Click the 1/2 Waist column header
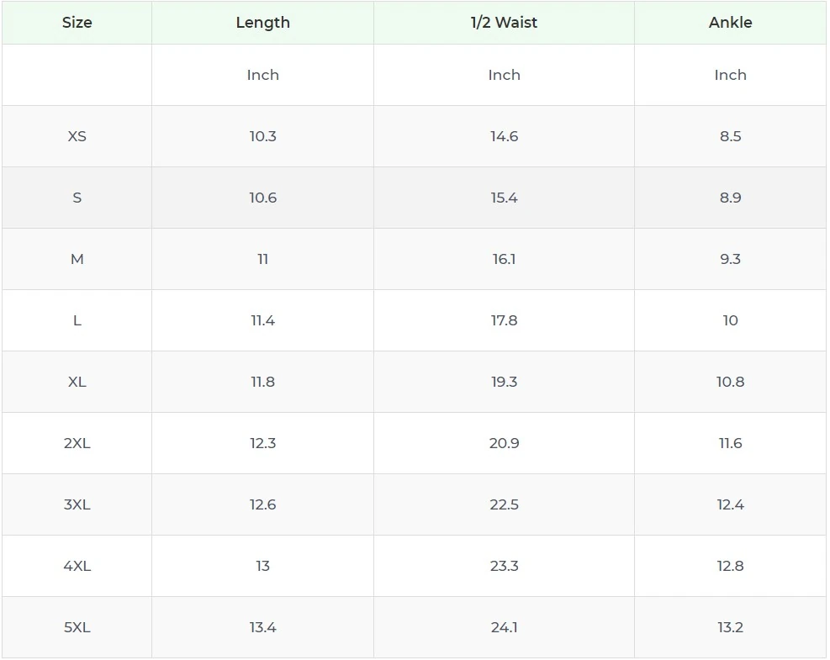 pos(504,23)
